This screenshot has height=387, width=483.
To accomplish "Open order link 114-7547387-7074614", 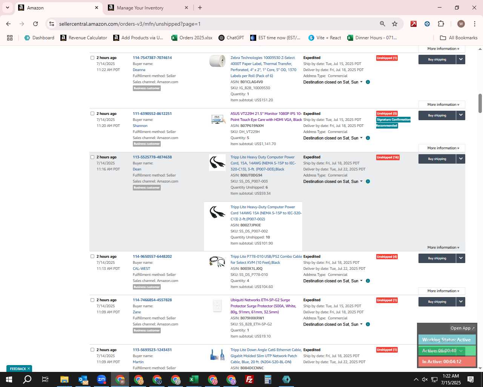I will (152, 58).
